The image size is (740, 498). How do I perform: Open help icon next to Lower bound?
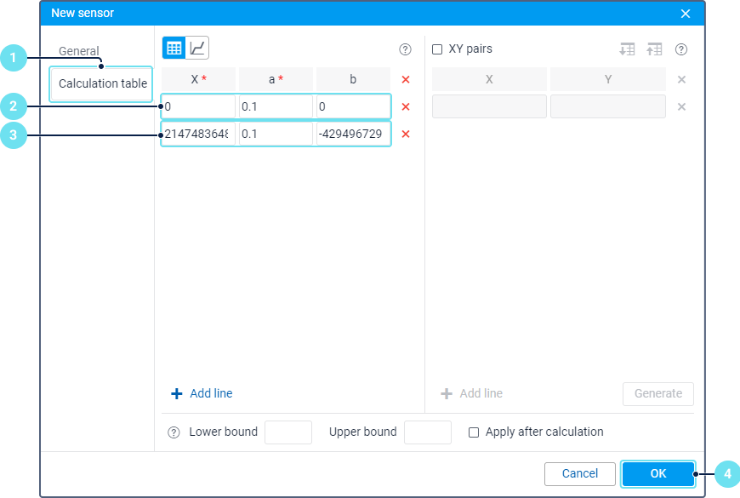pyautogui.click(x=174, y=432)
